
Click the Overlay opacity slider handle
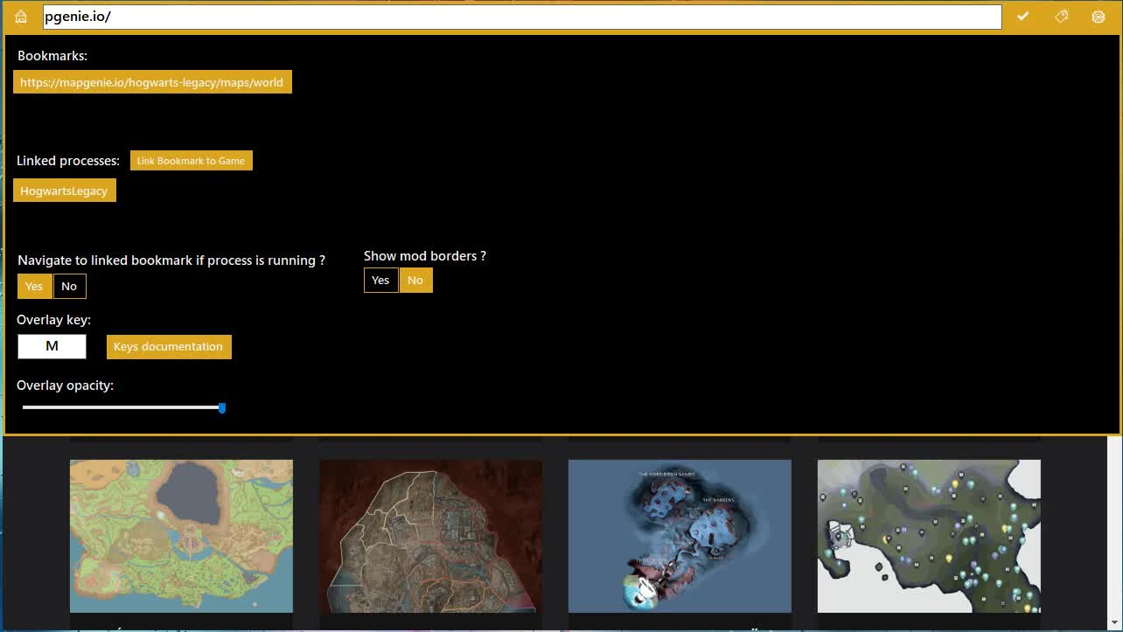(222, 407)
